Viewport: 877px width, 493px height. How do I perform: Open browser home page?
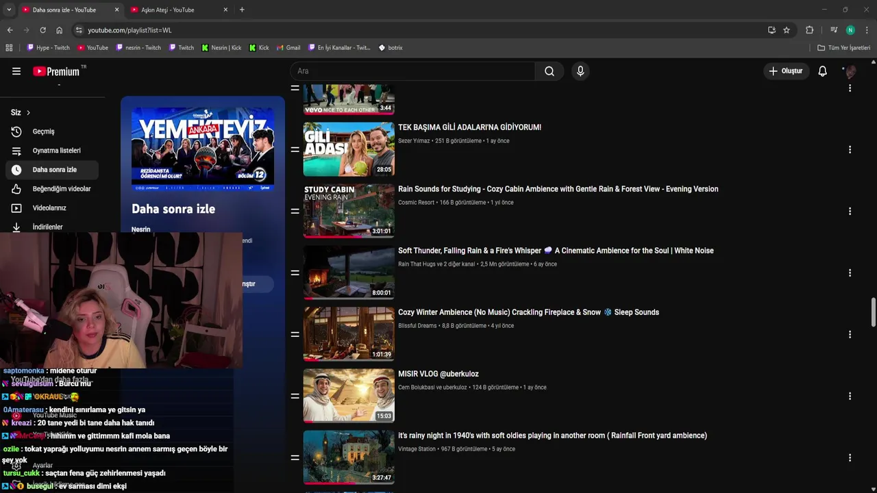pyautogui.click(x=59, y=30)
